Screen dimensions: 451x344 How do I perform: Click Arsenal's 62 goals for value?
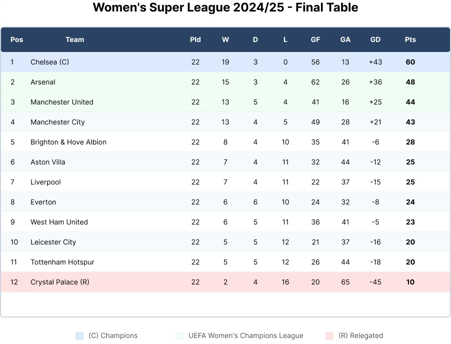coord(315,82)
